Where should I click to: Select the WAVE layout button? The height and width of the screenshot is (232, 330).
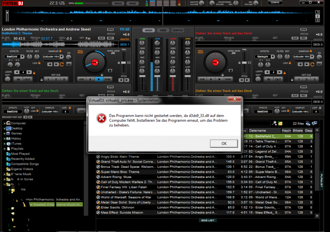coord(132,3)
